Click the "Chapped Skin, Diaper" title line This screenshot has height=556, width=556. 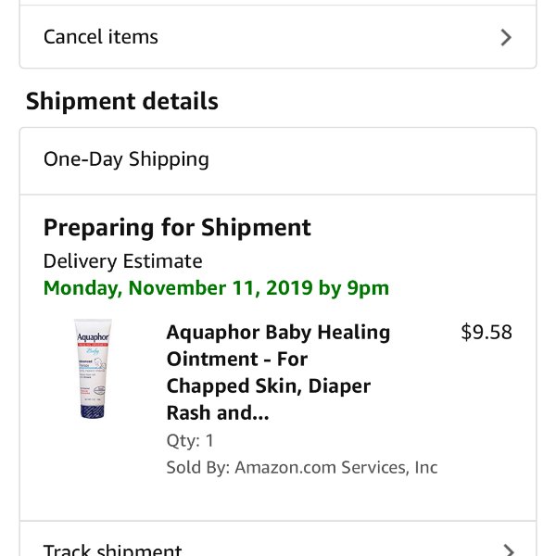[x=268, y=385]
